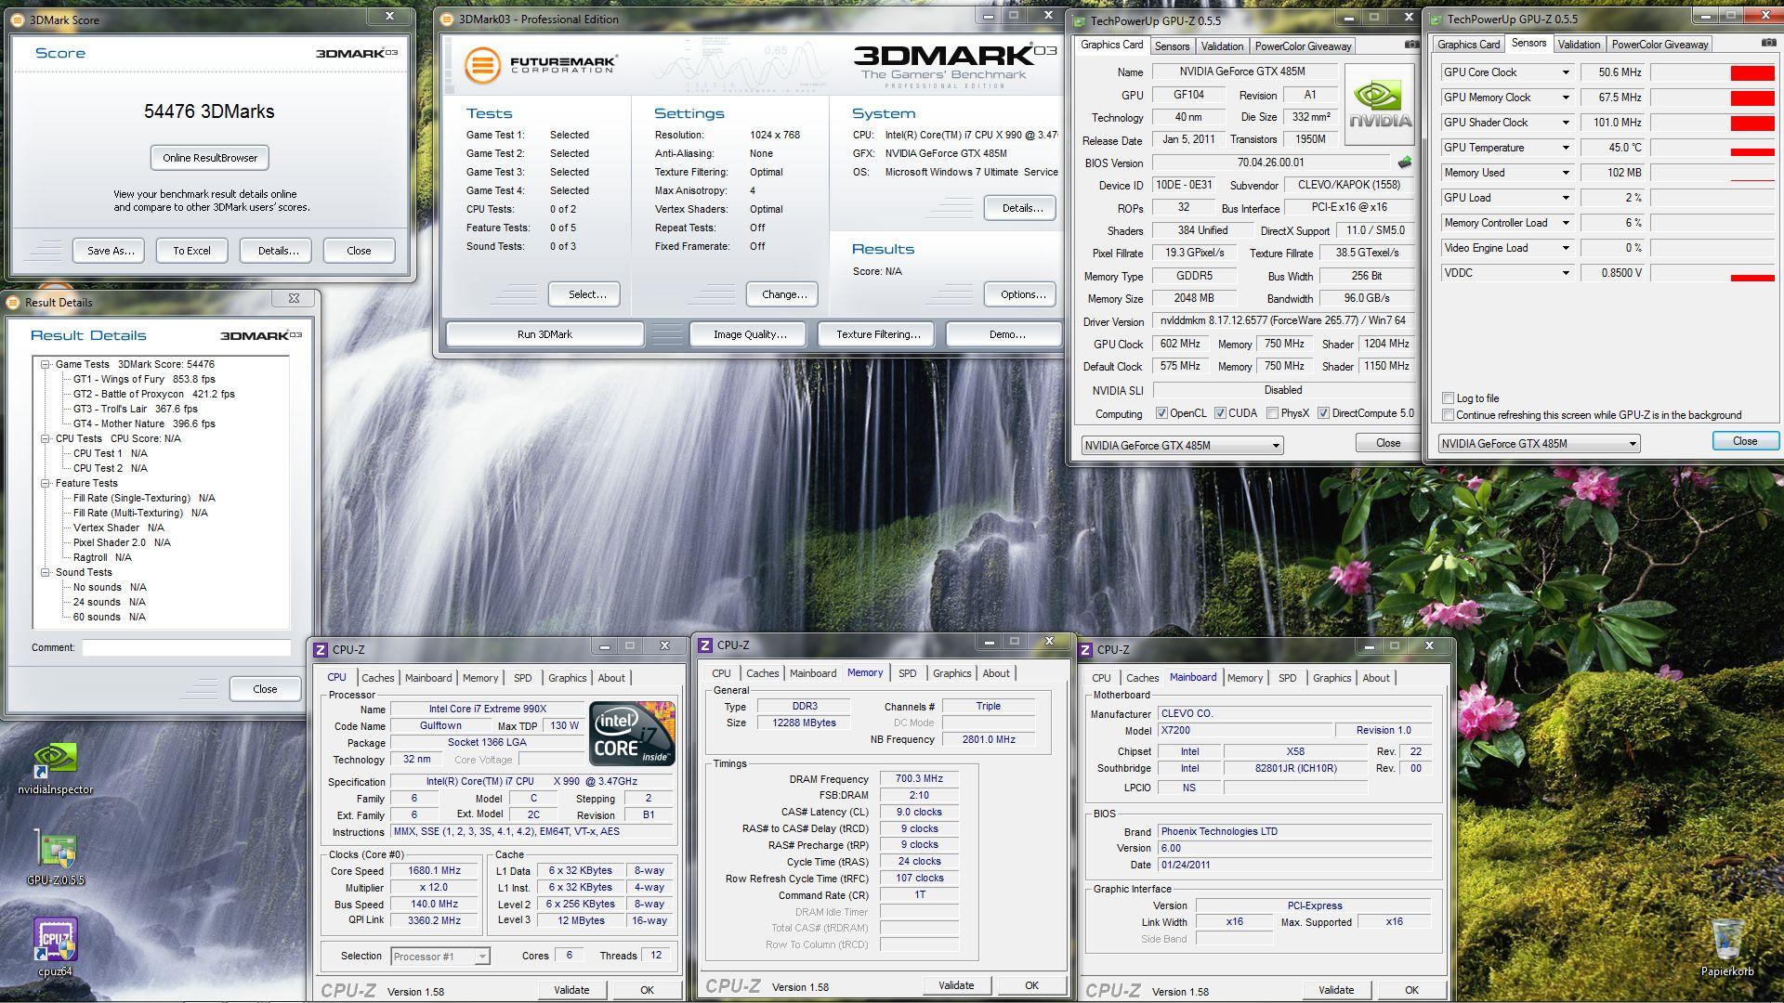The width and height of the screenshot is (1784, 1003).
Task: Collapse the CPU Tests tree node
Action: pos(45,438)
